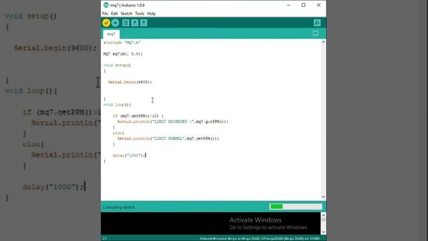Click the Compiling sketch status text
The image size is (428, 241).
click(120, 207)
